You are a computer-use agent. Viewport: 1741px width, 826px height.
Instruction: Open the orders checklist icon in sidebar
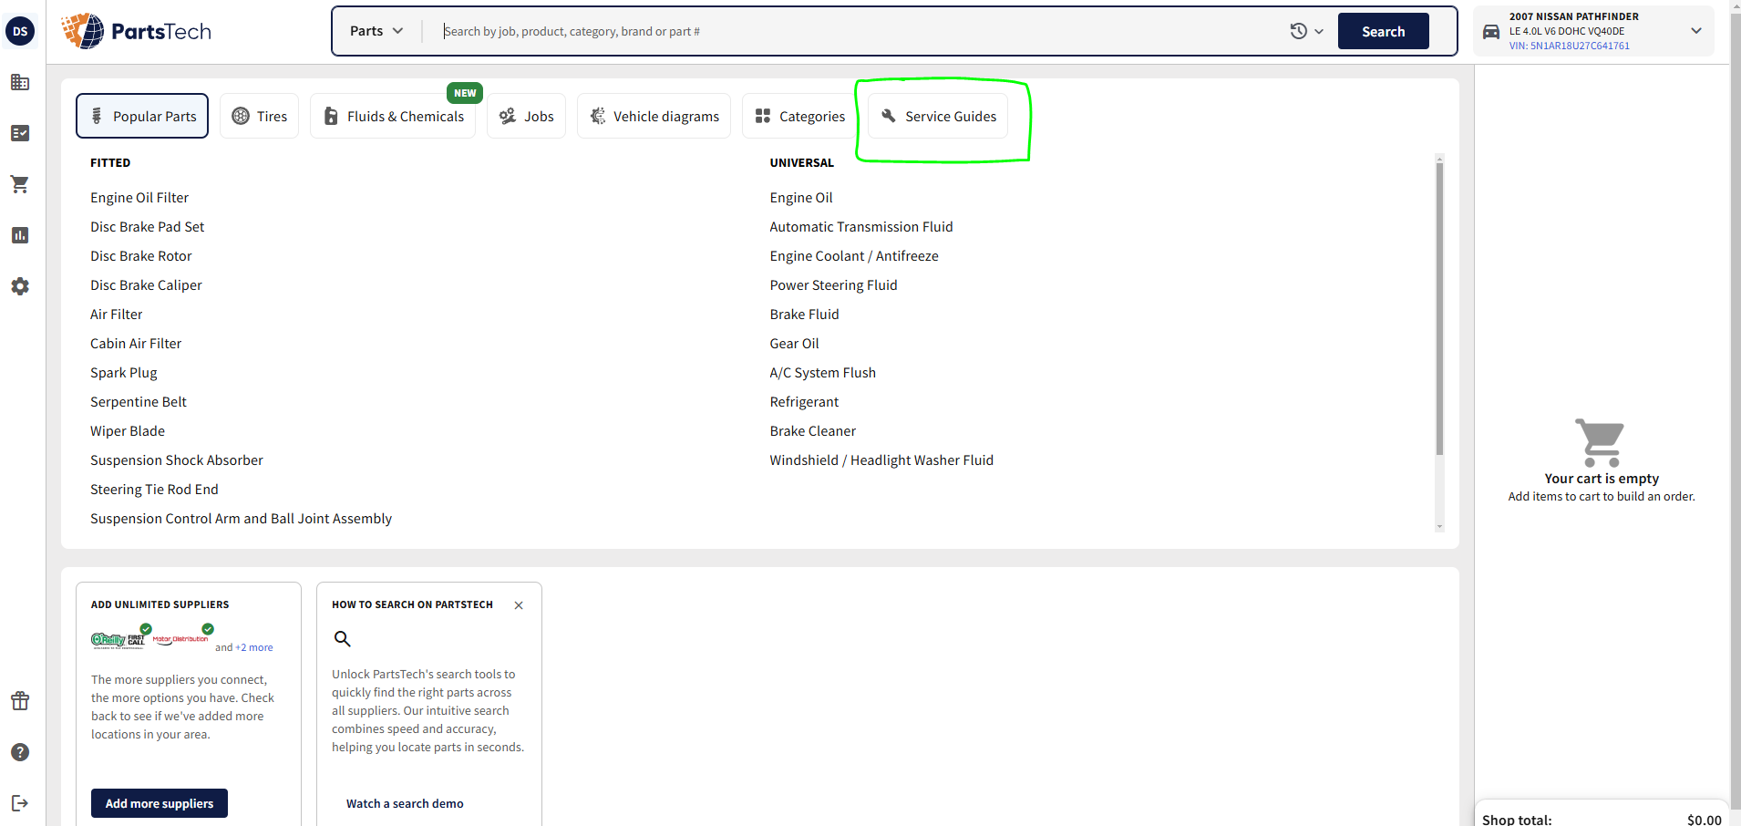click(20, 133)
